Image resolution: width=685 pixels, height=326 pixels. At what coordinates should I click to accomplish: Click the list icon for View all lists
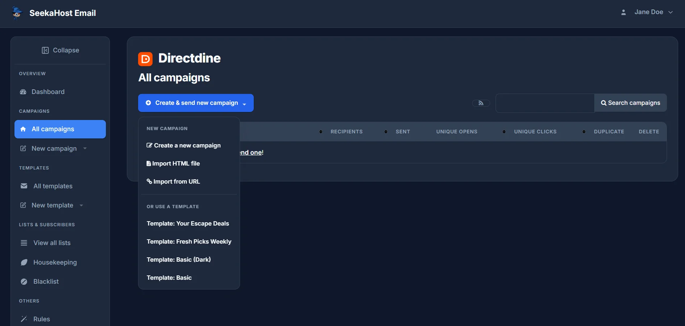[24, 243]
